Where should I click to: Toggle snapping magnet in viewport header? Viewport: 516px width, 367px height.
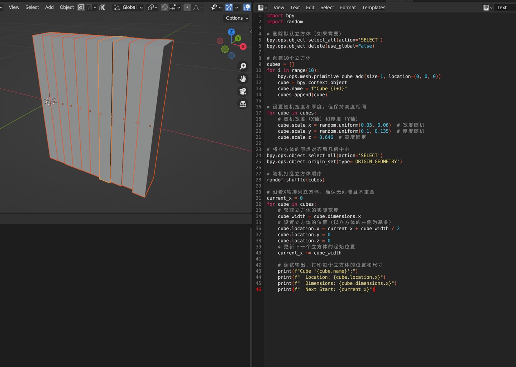tap(164, 8)
